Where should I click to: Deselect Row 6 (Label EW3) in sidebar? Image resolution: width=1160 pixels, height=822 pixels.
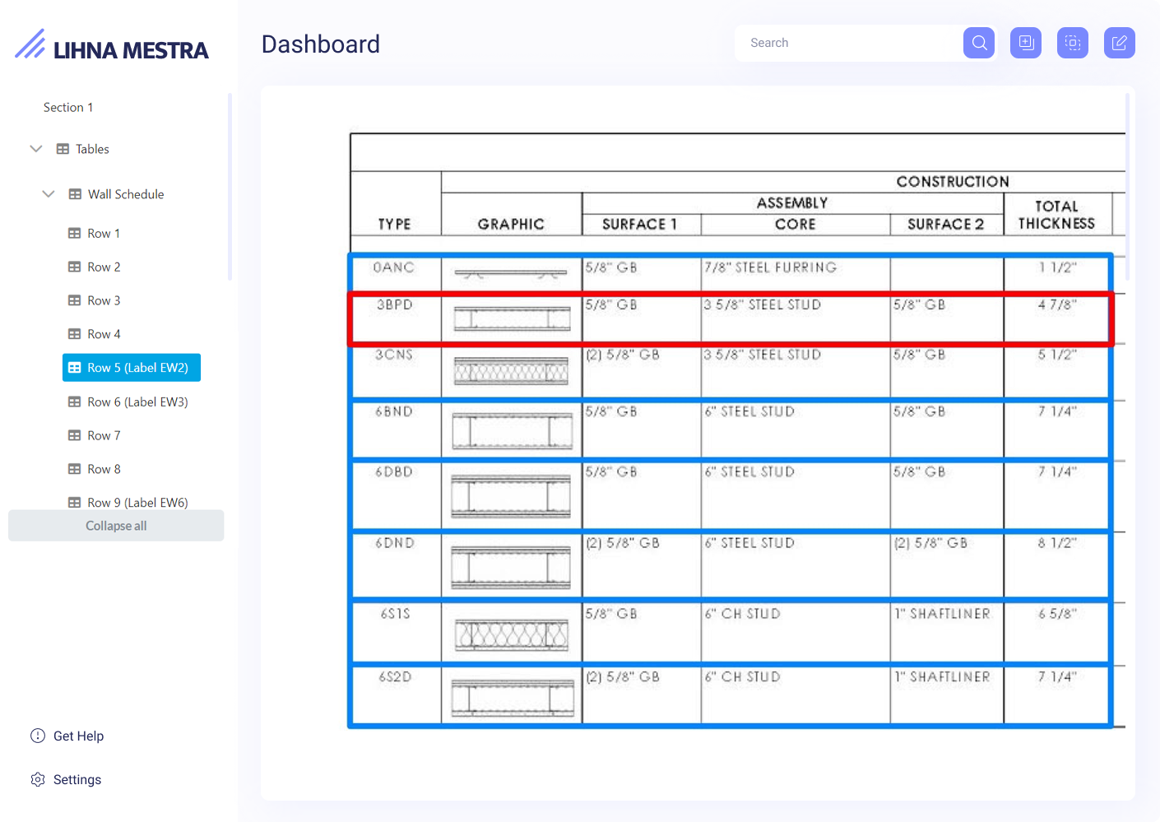tap(137, 402)
